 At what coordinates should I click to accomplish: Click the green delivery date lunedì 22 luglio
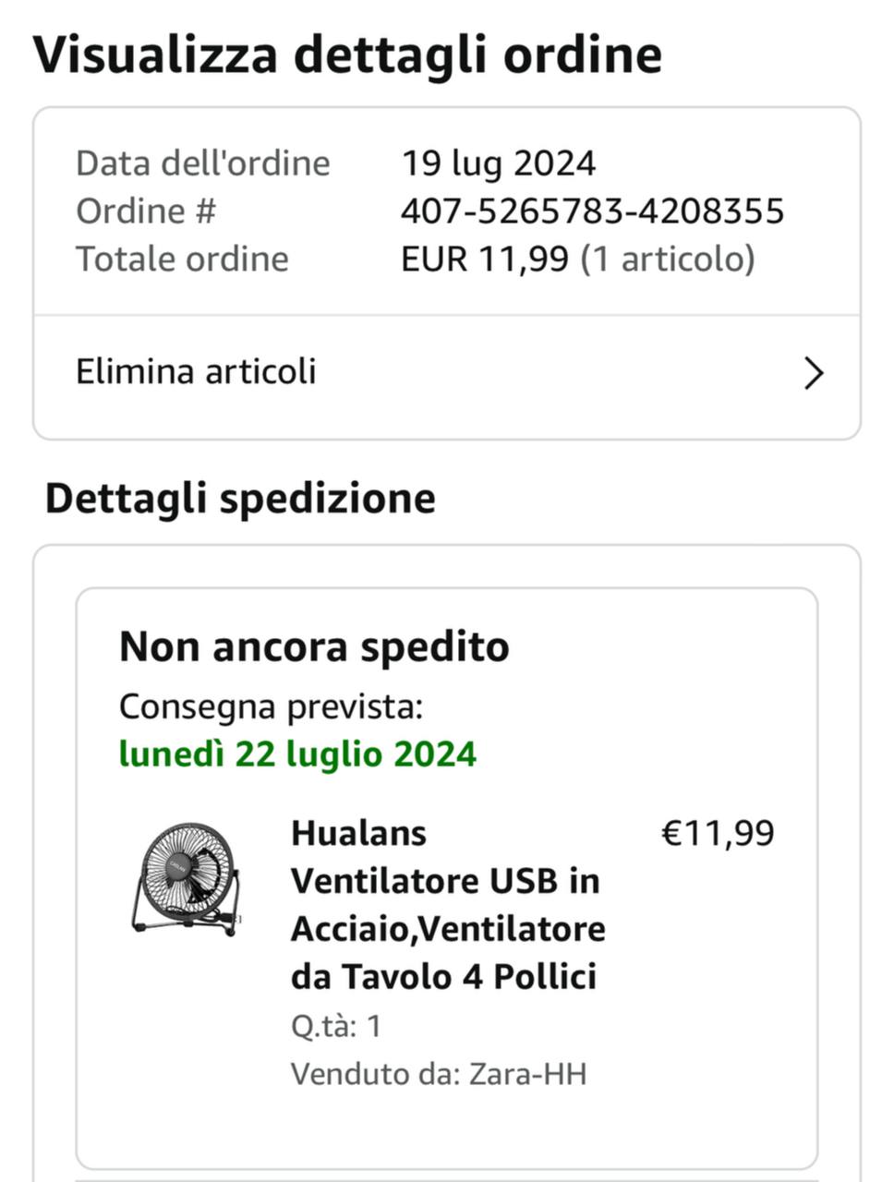297,754
